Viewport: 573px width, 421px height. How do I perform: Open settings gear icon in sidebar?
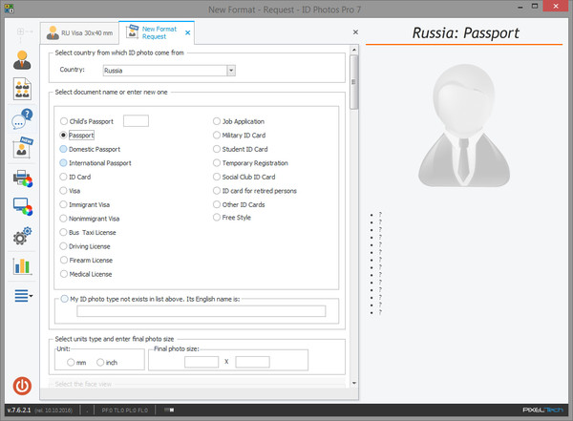coord(22,236)
